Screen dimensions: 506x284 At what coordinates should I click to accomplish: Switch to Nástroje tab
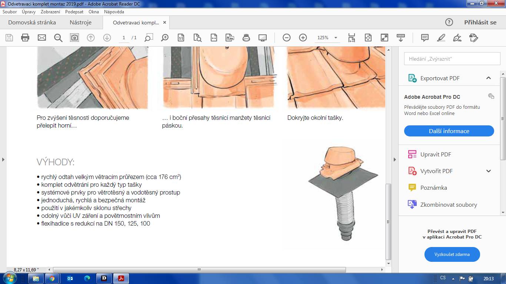[x=80, y=22]
